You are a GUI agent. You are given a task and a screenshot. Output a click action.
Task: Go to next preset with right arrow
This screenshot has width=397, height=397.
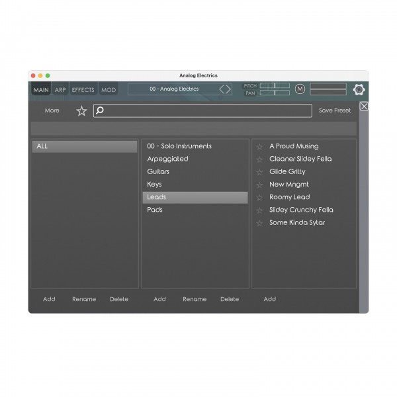click(x=228, y=89)
